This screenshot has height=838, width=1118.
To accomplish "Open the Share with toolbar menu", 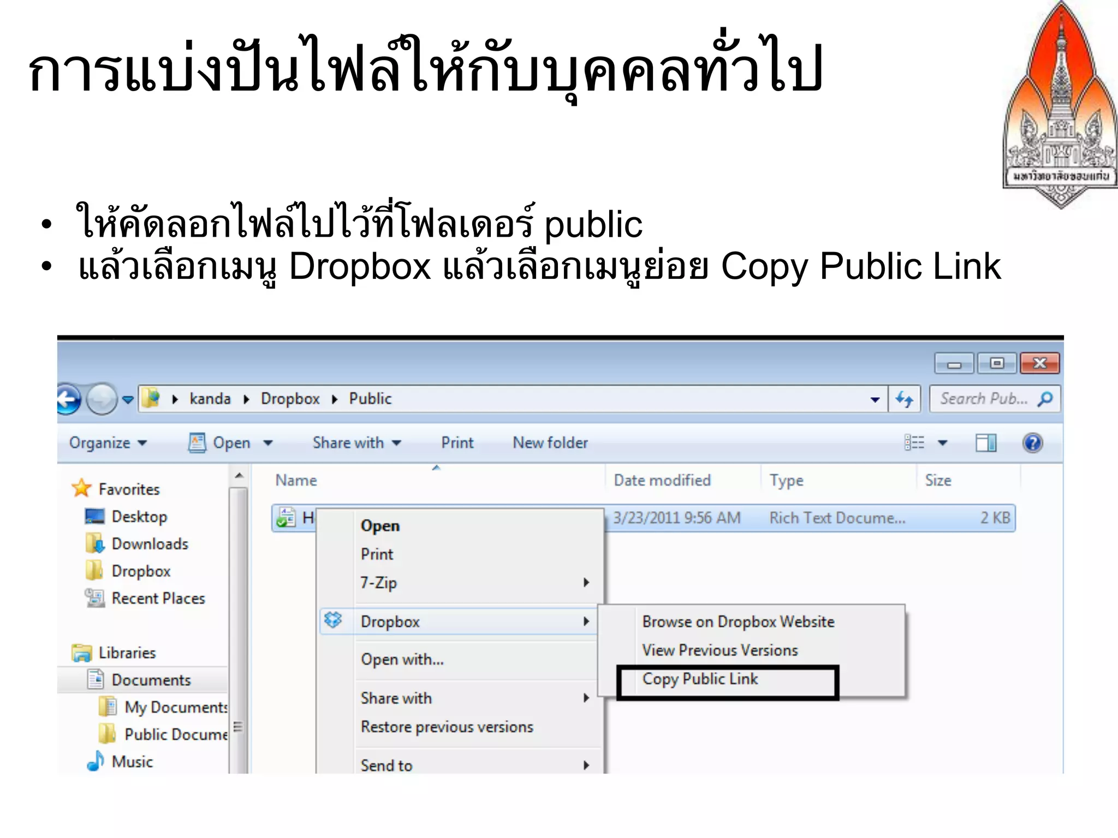I will click(357, 442).
